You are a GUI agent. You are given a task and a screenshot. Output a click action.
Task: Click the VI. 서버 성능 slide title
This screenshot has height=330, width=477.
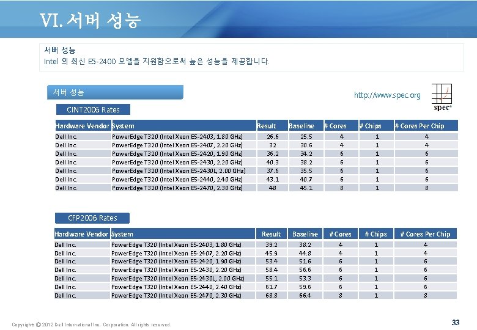pos(90,20)
